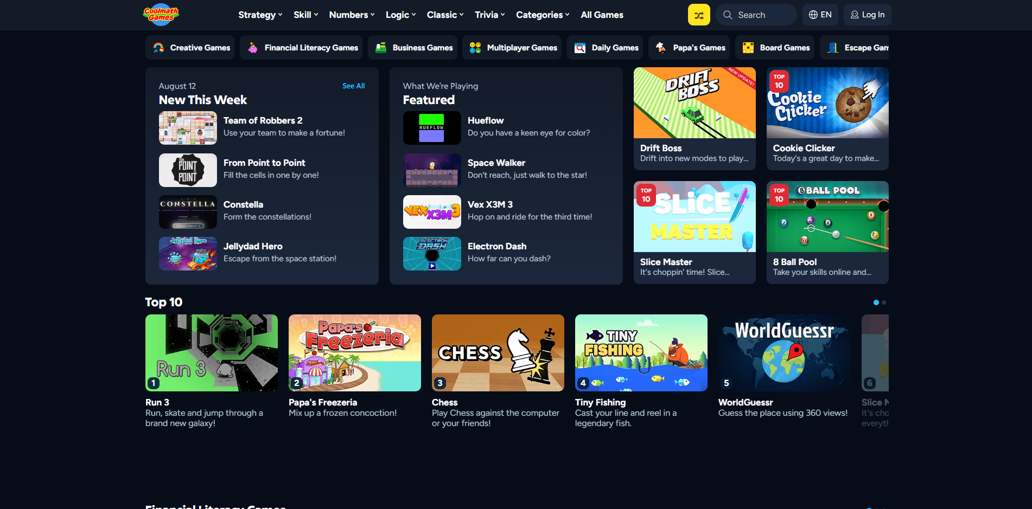The height and width of the screenshot is (509, 1032).
Task: Click the Space Walker title link
Action: 496,163
